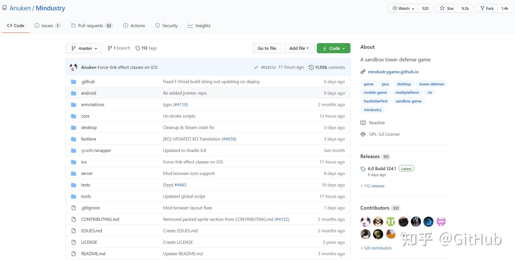The height and width of the screenshot is (260, 515).
Task: Open the master branch selector
Action: (84, 48)
